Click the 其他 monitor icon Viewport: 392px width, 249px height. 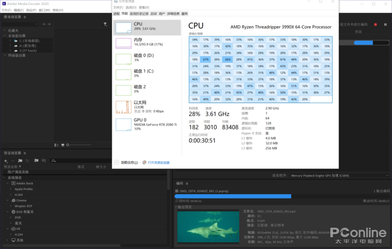click(x=13, y=240)
